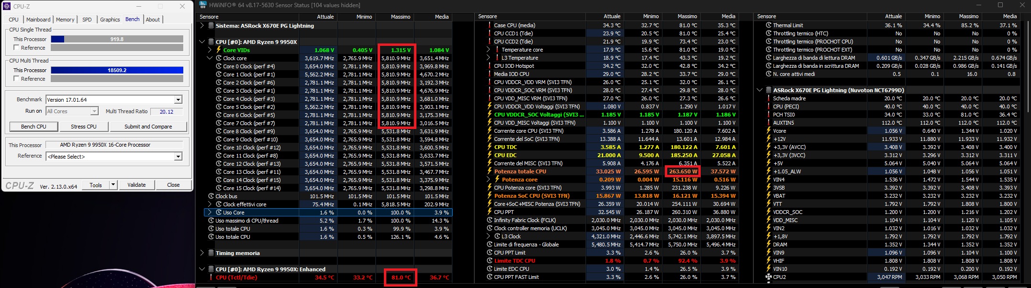Click the thermometer icon beside CPU IOD Hotspot
The height and width of the screenshot is (288, 1031).
(490, 66)
